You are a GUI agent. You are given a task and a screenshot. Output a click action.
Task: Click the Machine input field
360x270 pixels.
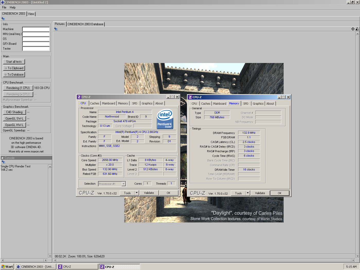pos(36,29)
